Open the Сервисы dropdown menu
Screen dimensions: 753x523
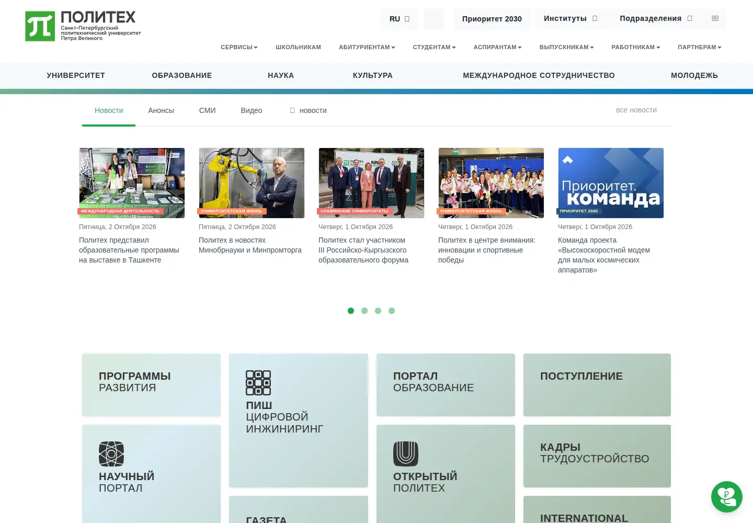[x=239, y=47]
